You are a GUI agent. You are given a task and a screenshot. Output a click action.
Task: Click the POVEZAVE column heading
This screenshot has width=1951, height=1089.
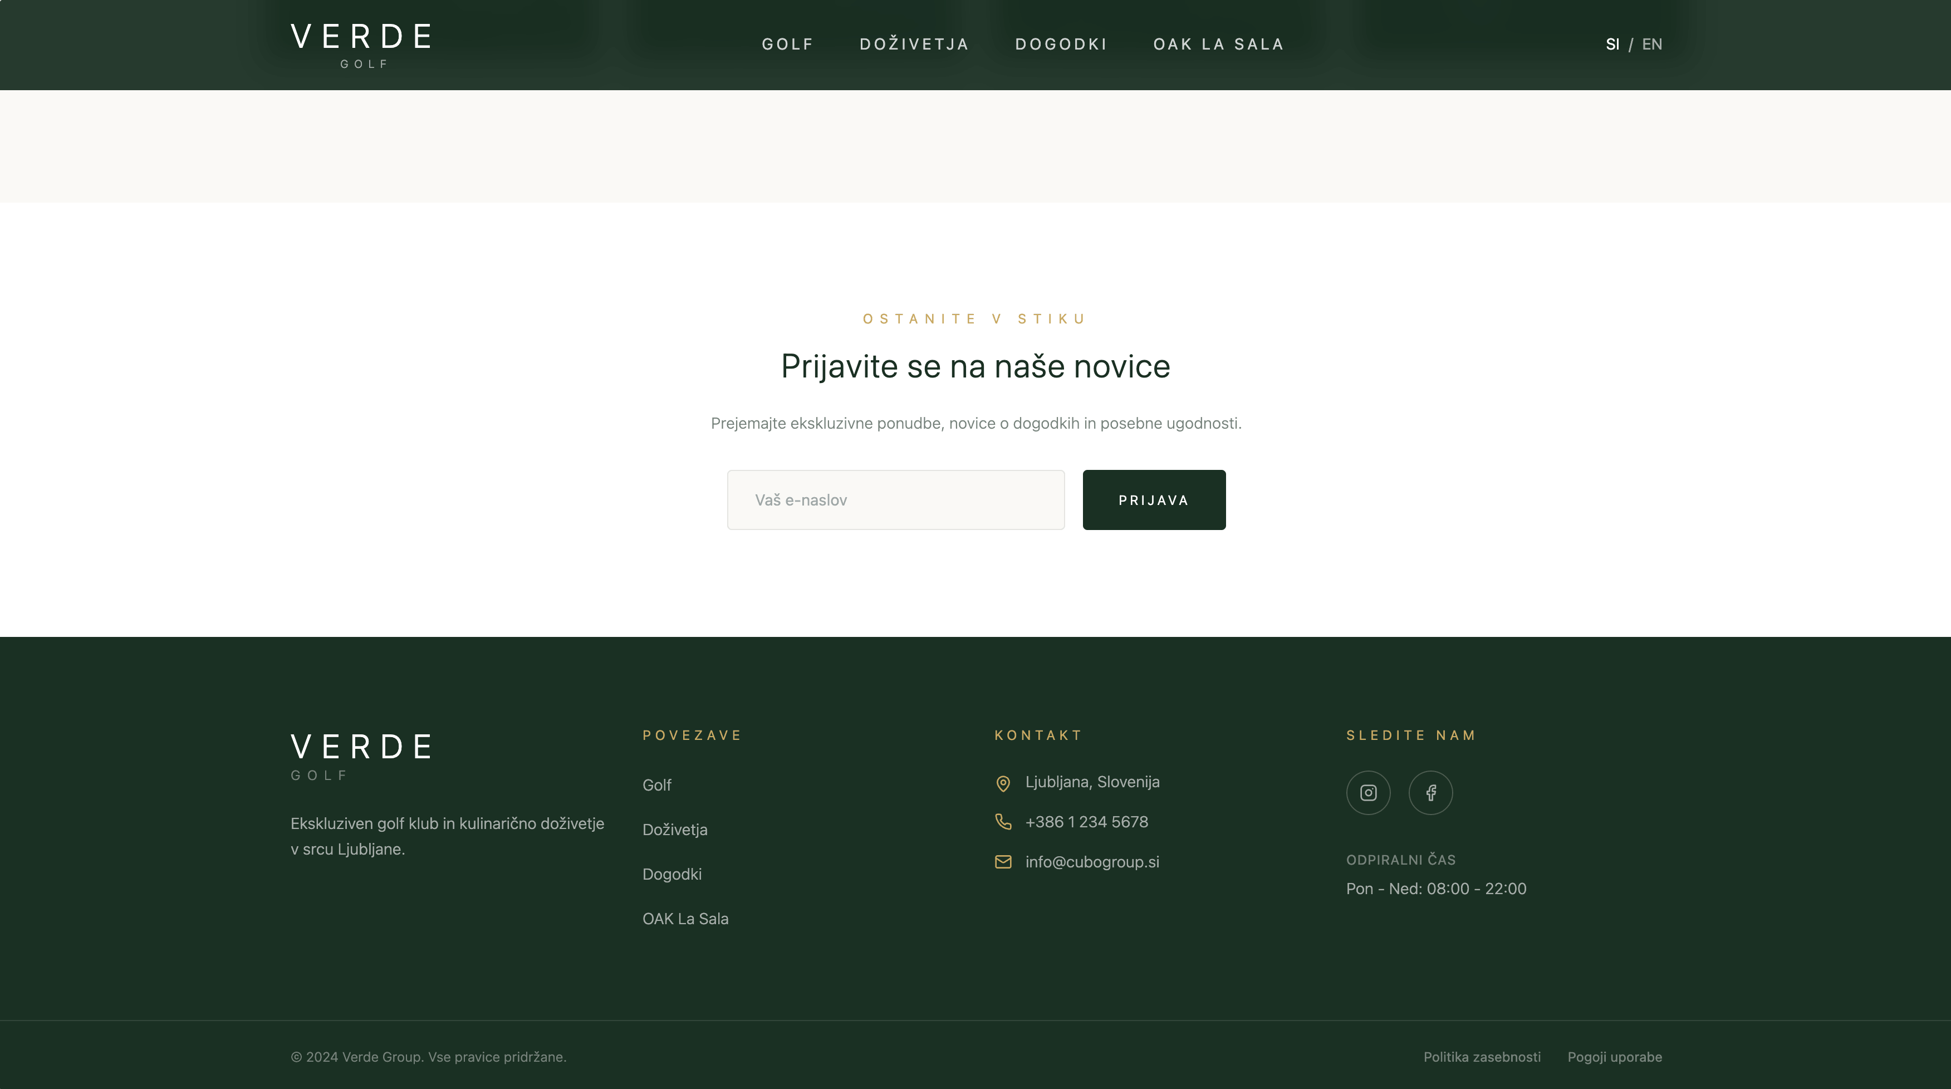[692, 735]
